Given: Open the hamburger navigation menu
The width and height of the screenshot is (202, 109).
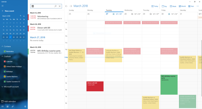Looking at the screenshot, I should 3,6.
